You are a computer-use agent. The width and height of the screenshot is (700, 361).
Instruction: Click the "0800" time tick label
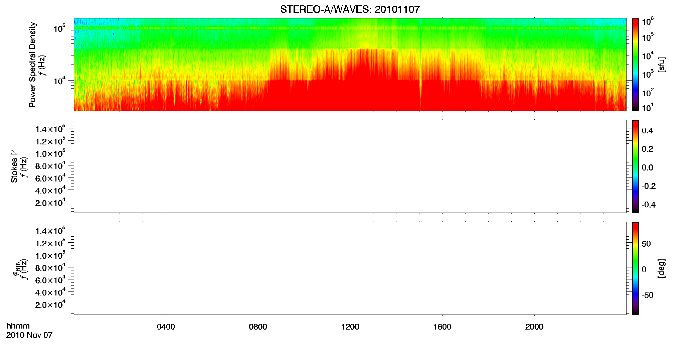tap(258, 327)
